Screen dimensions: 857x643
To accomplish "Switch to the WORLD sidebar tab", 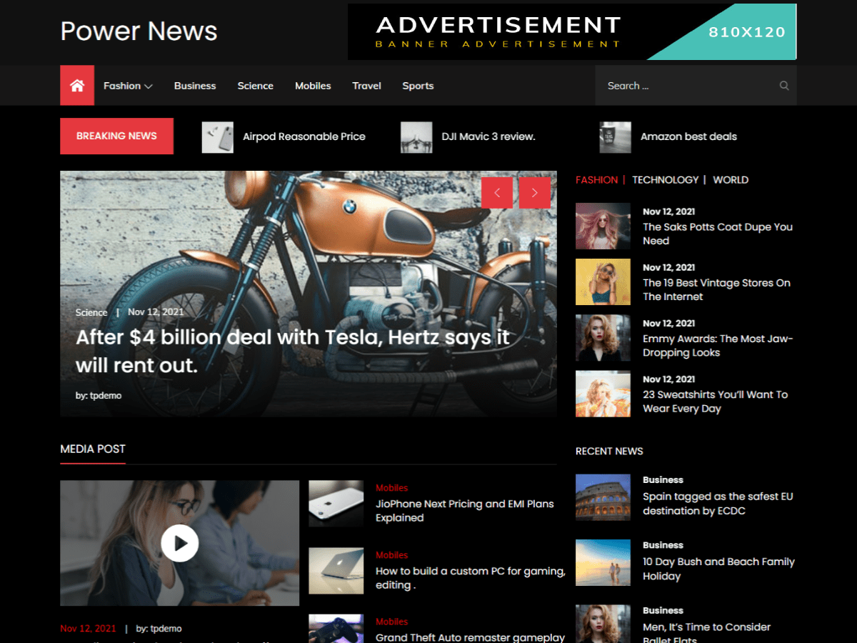I will 731,179.
